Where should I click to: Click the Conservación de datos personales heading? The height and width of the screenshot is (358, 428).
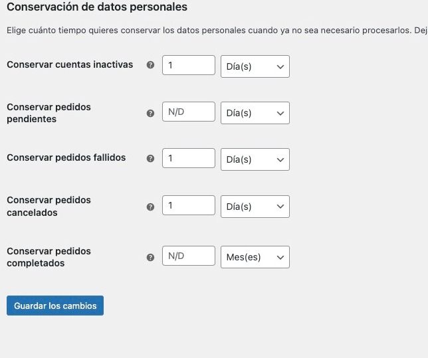click(97, 7)
